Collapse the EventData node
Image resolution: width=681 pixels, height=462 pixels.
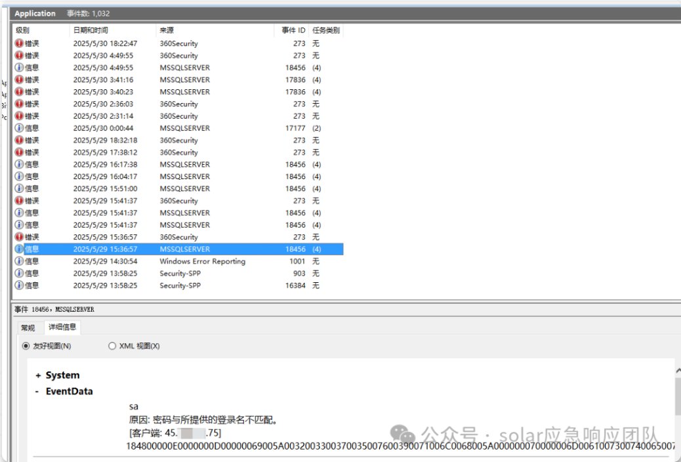pyautogui.click(x=38, y=391)
